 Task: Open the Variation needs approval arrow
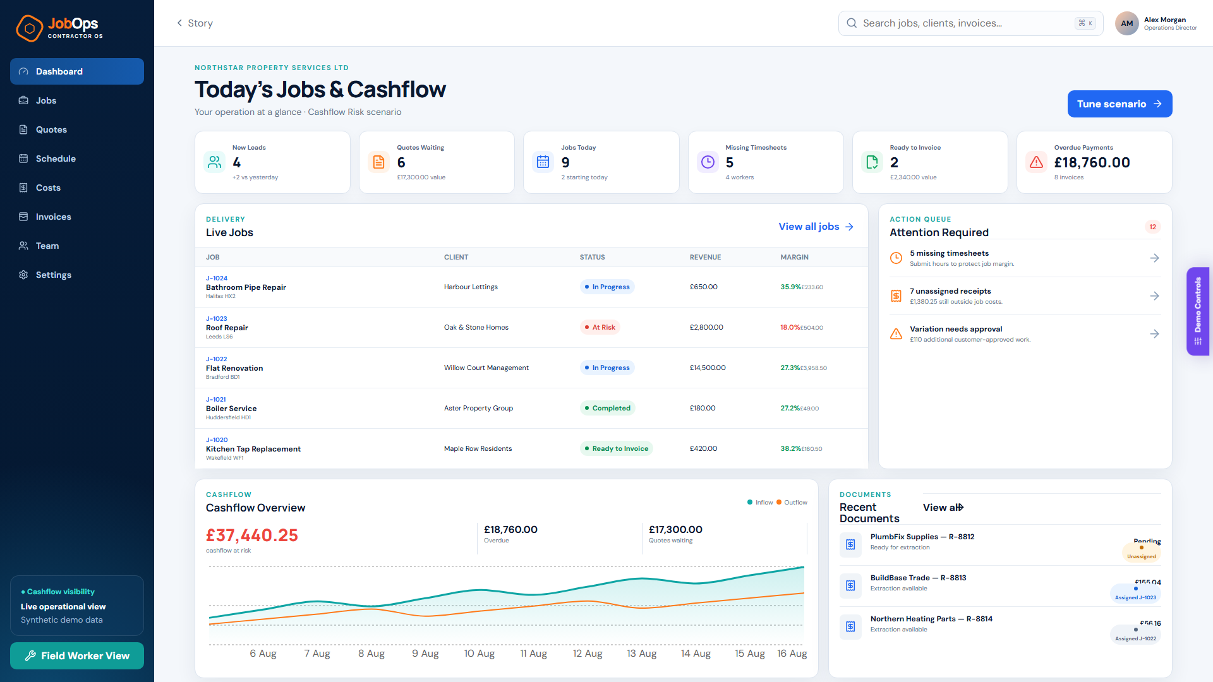click(1154, 333)
